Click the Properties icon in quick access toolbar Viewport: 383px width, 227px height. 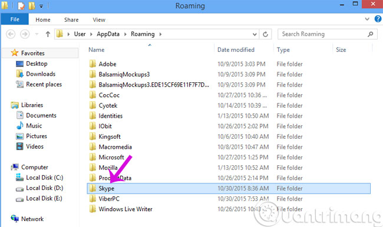coord(21,6)
